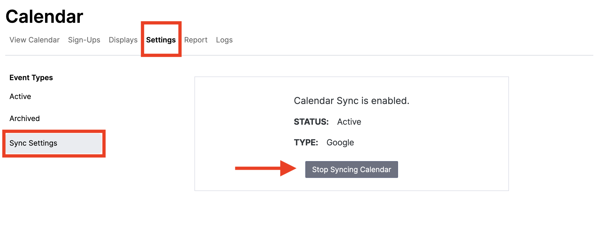Switch to the View Calendar tab
603x241 pixels.
coord(34,40)
